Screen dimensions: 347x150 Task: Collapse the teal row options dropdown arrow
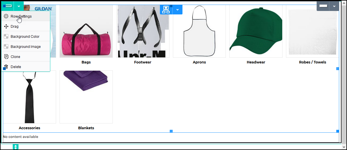(19, 6)
